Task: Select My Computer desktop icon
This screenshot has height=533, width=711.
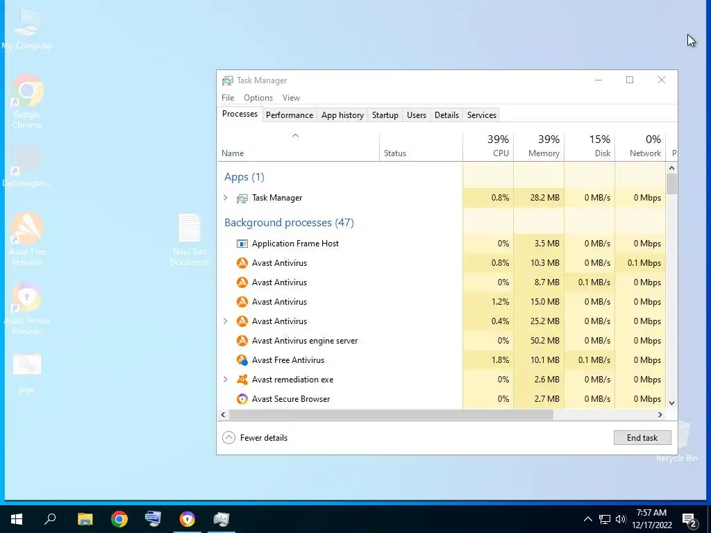Action: coord(27,28)
